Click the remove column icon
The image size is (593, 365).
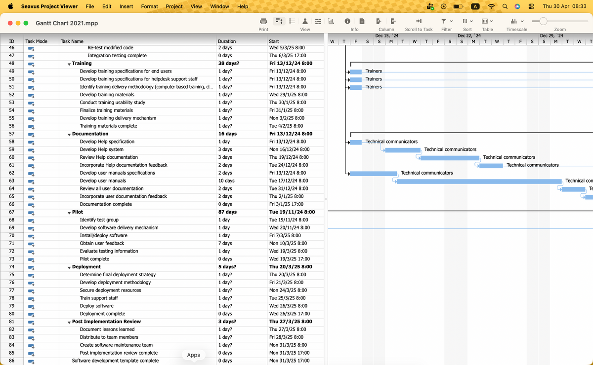pyautogui.click(x=393, y=21)
